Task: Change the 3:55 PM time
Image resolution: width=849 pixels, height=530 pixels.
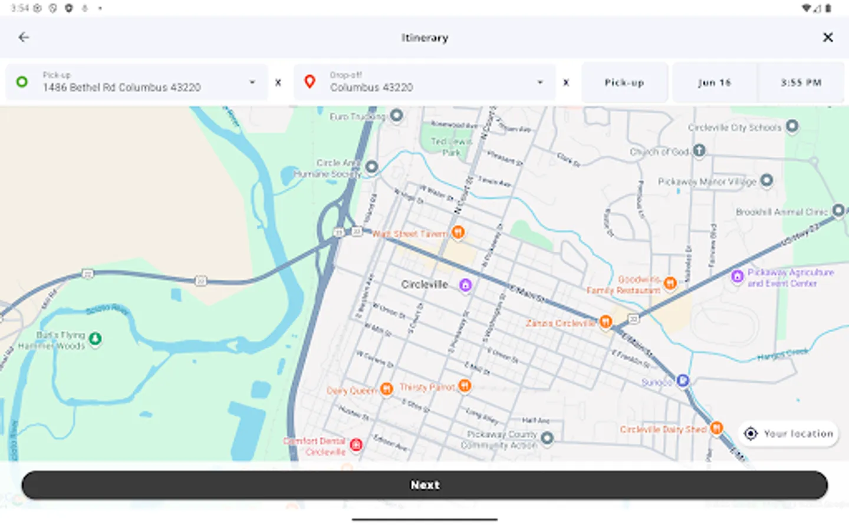Action: pos(801,82)
